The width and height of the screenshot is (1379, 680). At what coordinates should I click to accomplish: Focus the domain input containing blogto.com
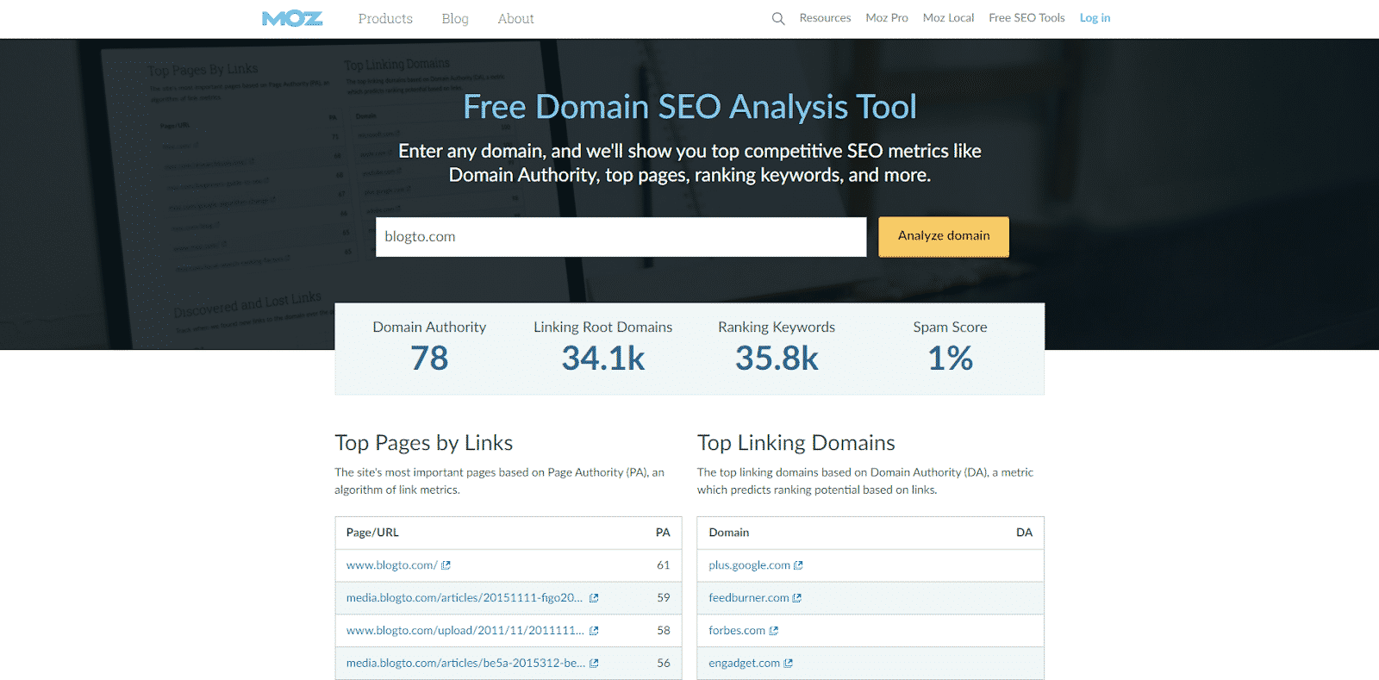[x=621, y=237]
